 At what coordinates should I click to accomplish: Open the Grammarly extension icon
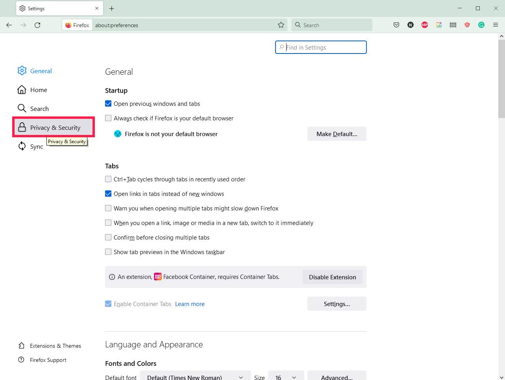pyautogui.click(x=481, y=25)
